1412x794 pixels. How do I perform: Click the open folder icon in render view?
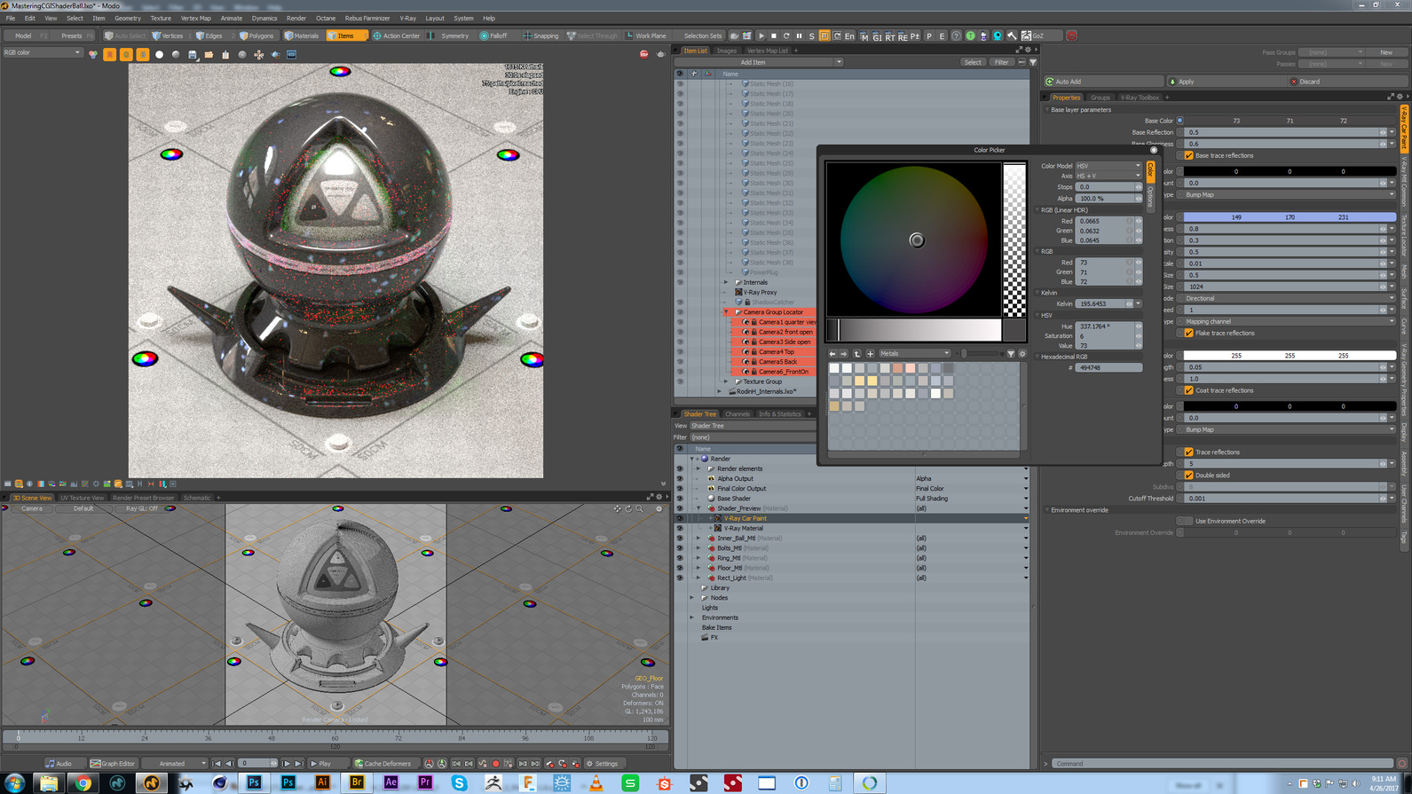tap(209, 54)
